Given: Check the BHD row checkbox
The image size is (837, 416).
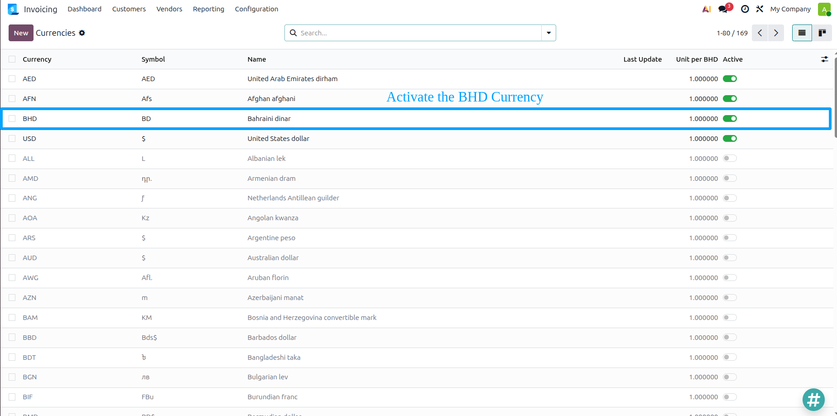Looking at the screenshot, I should click(12, 119).
